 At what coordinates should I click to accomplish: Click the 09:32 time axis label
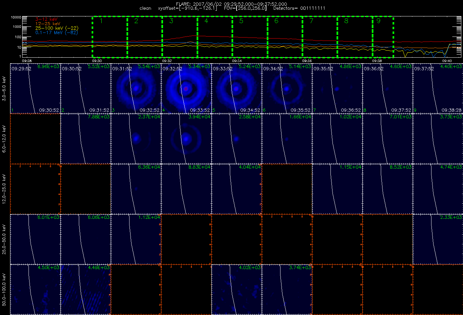pos(167,61)
